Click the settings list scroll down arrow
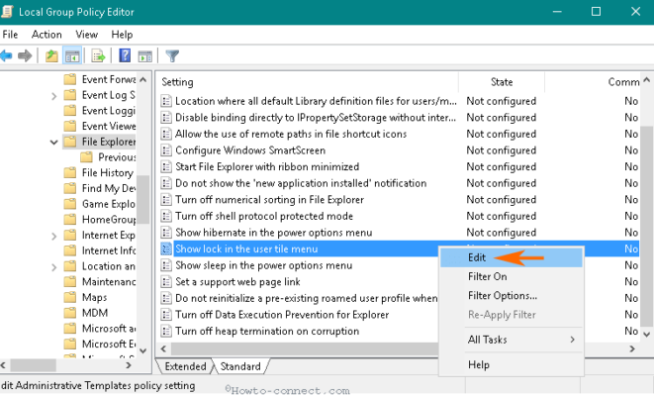The height and width of the screenshot is (396, 654). point(646,334)
